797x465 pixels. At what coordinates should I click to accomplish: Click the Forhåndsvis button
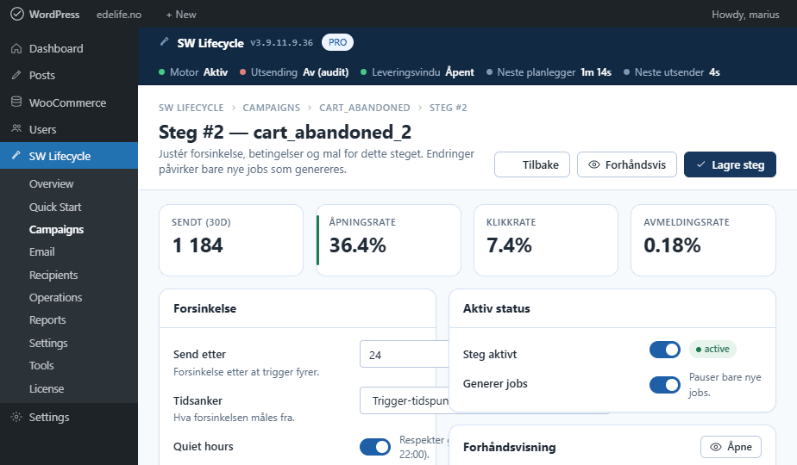(627, 164)
